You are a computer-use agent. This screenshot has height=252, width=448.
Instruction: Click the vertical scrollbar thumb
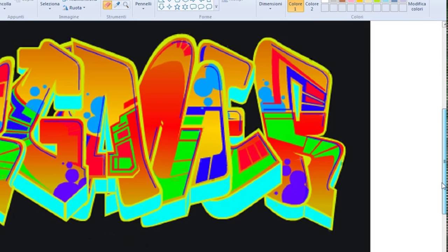coord(445,161)
